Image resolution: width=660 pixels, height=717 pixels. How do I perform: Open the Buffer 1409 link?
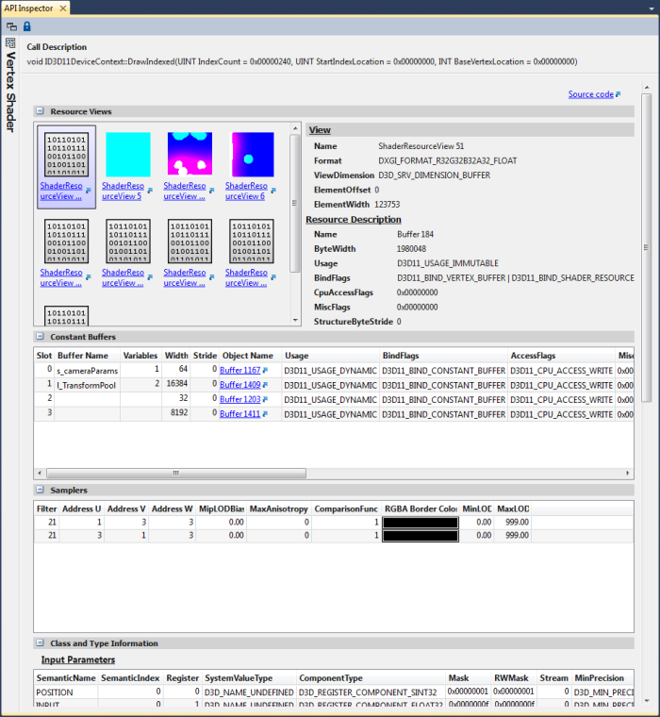[239, 385]
